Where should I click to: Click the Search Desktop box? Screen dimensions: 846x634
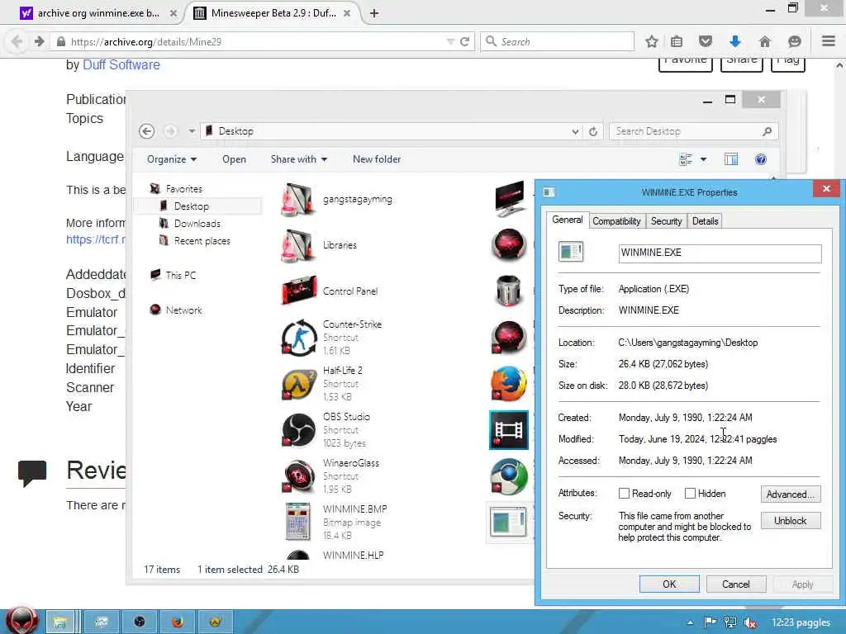coord(693,131)
